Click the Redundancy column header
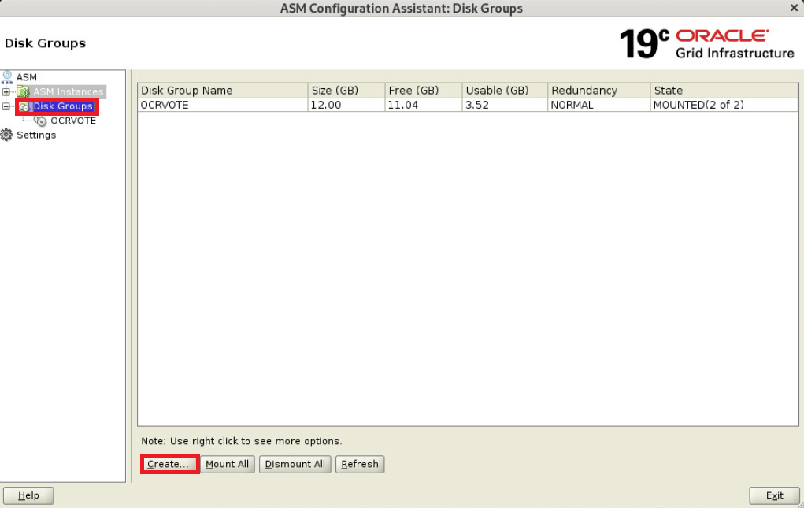 point(599,91)
